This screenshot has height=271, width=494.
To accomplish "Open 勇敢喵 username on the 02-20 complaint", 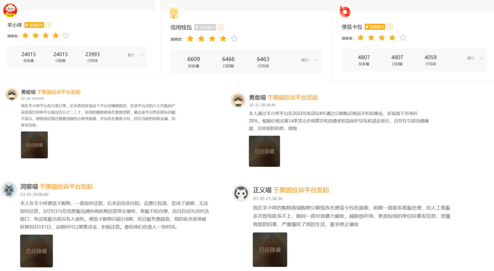I will pyautogui.click(x=28, y=92).
